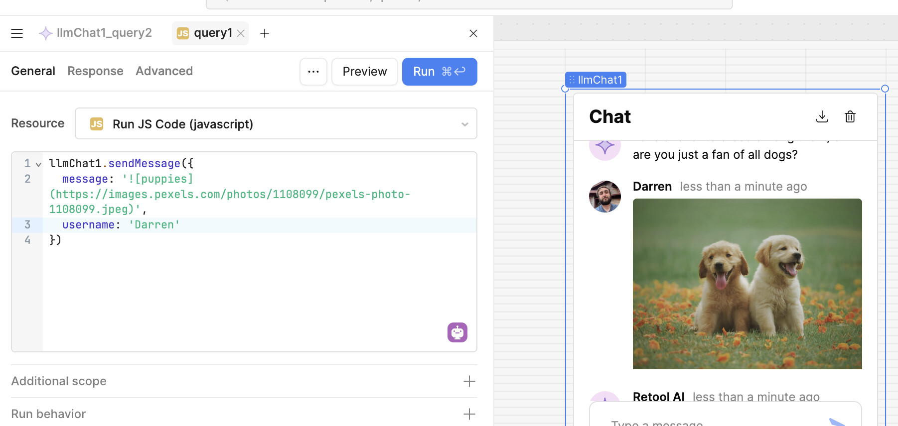This screenshot has width=898, height=426.
Task: Click the Retool AI sender name
Action: point(659,397)
